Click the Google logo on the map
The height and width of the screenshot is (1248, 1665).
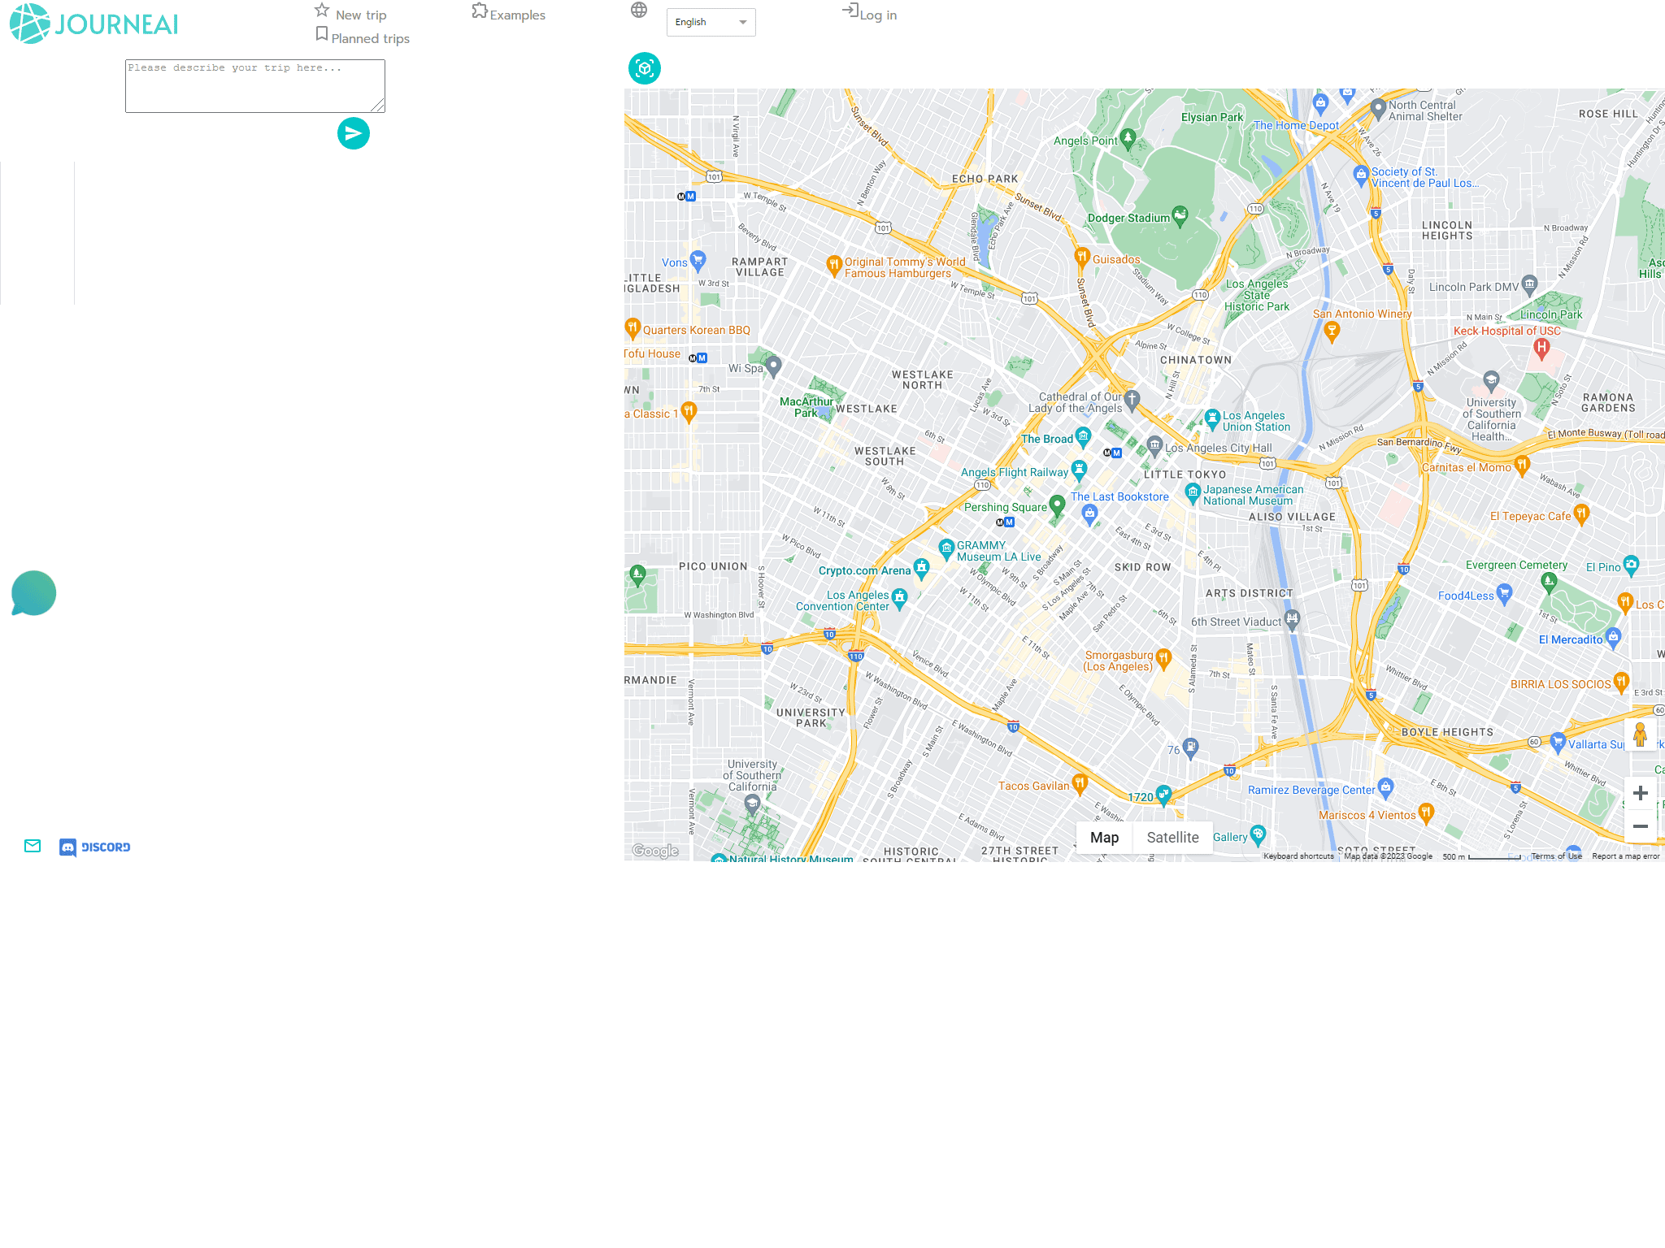[x=655, y=851]
